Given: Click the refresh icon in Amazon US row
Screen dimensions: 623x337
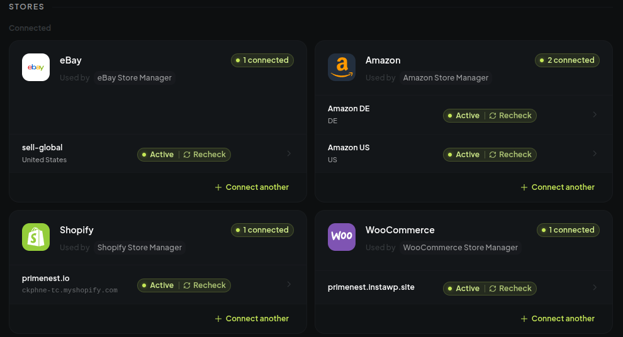Looking at the screenshot, I should point(493,155).
